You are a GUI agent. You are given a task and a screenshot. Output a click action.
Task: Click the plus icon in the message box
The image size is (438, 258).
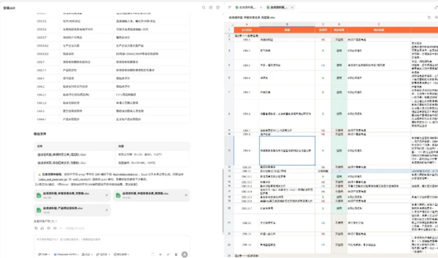tap(160, 254)
